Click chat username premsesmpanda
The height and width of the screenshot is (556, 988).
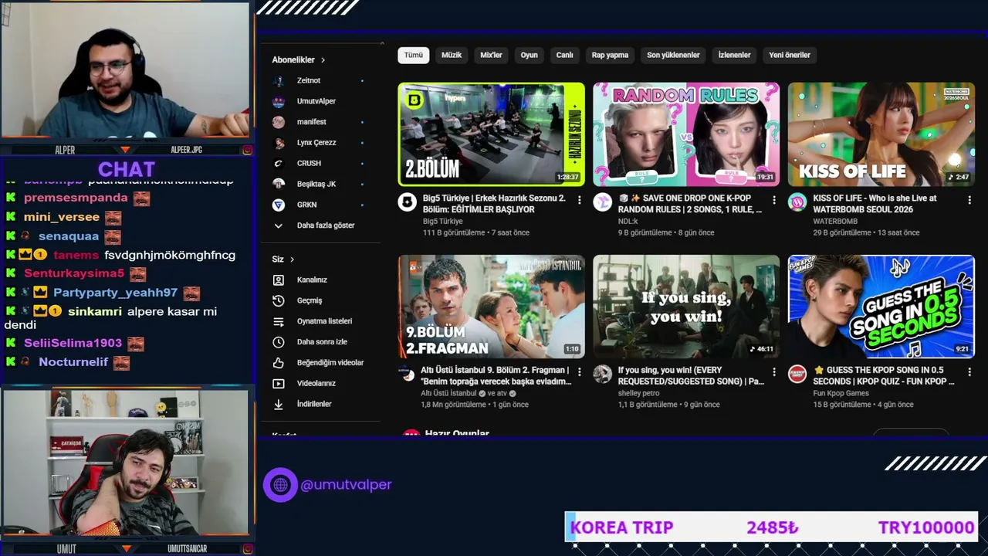pos(76,198)
